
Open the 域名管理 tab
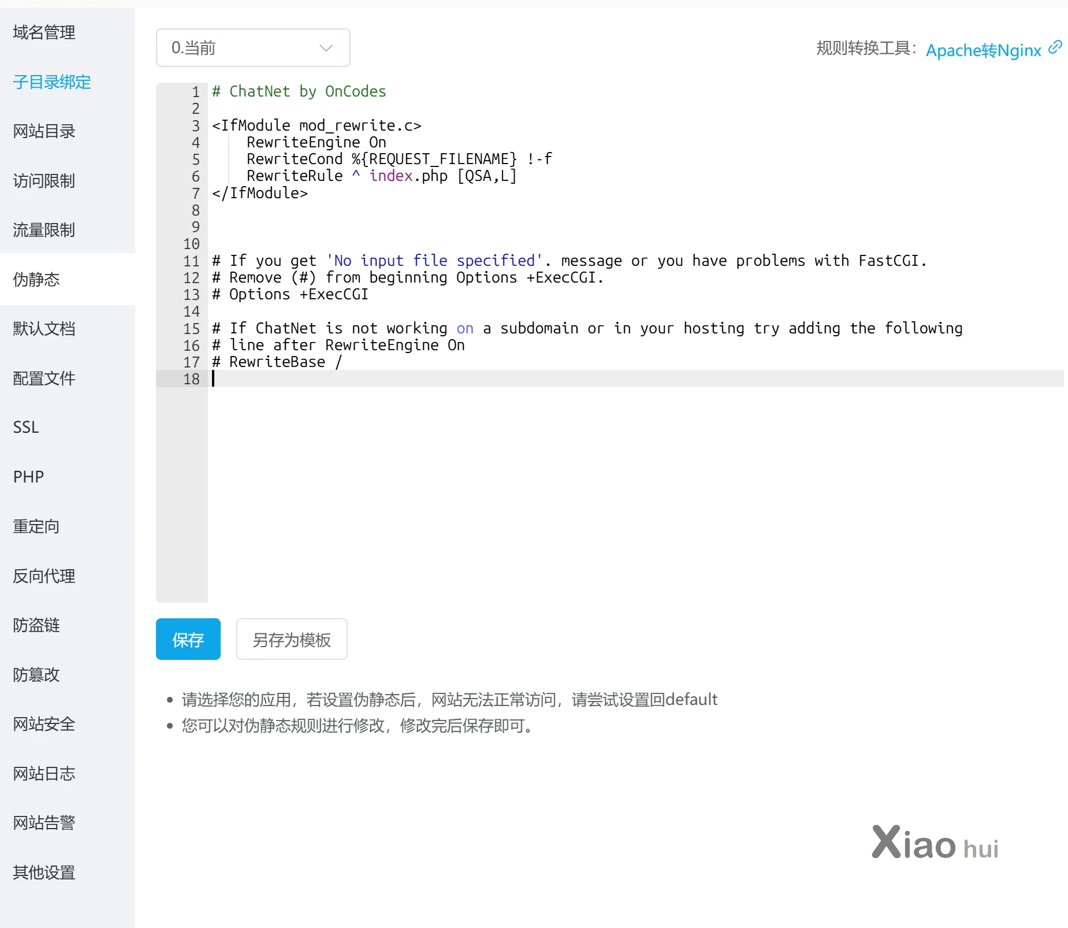tap(44, 32)
